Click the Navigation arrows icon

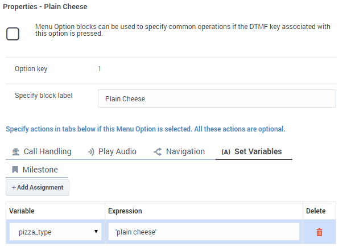click(x=158, y=151)
